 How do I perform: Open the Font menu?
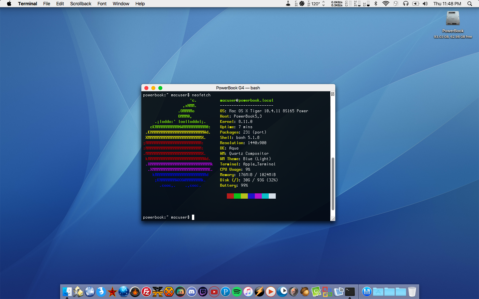tap(102, 4)
